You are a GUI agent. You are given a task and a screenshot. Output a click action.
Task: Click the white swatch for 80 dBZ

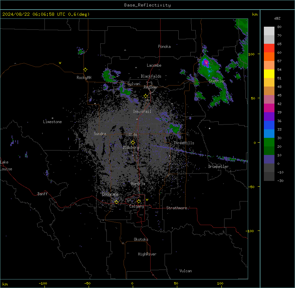coord(269,31)
